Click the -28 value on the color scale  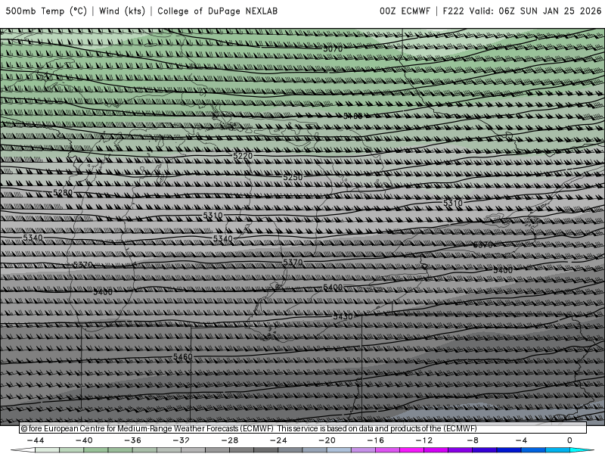230,440
